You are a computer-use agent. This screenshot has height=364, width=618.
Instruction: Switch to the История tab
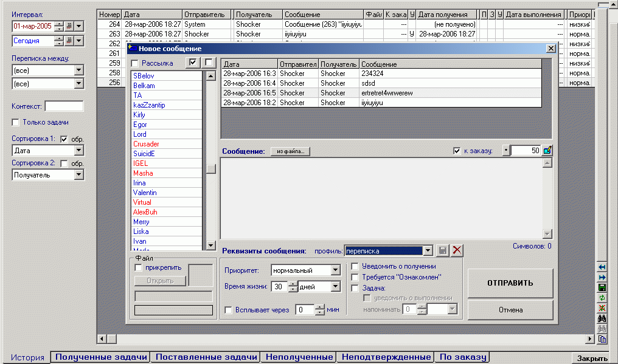(x=27, y=357)
